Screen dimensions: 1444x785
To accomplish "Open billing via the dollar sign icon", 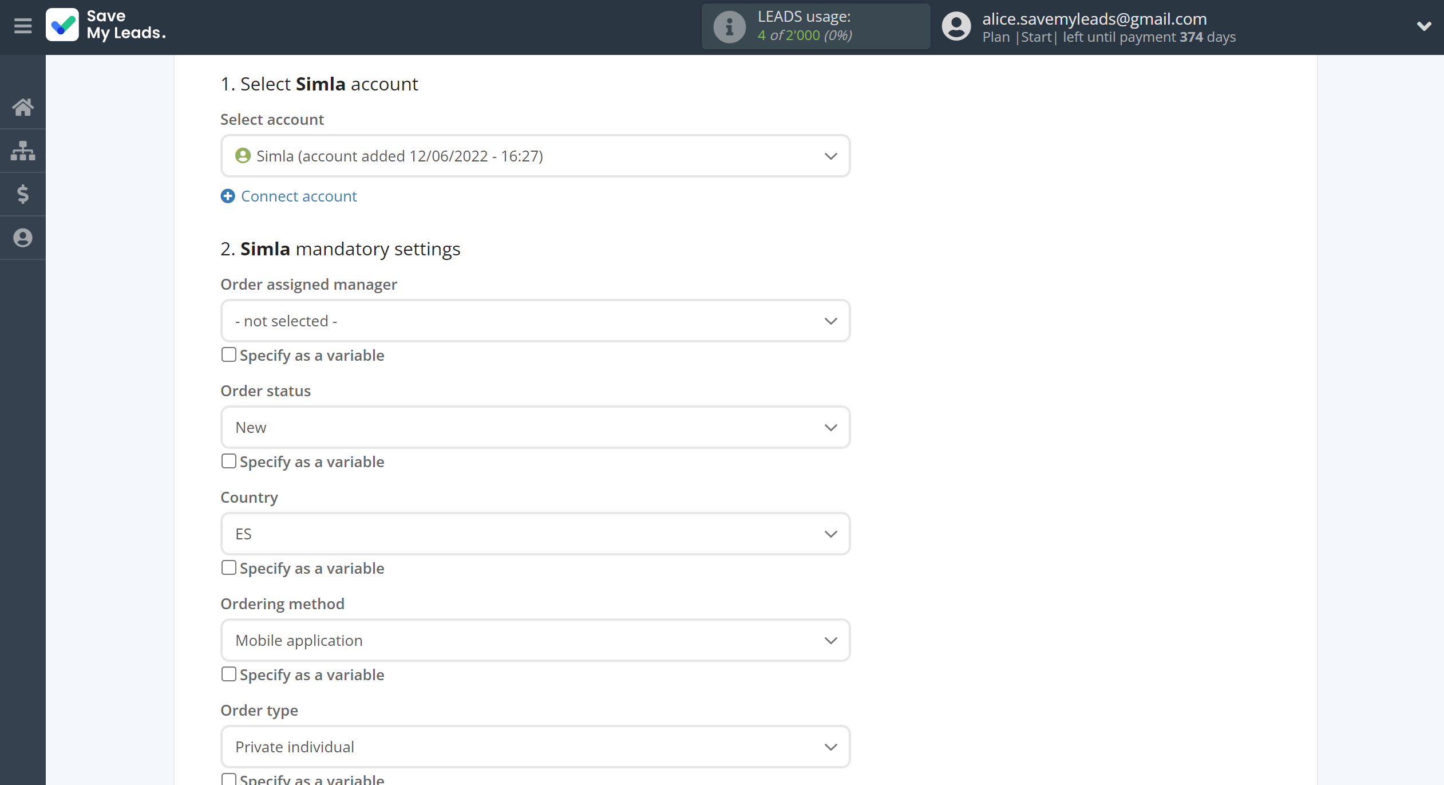I will click(x=23, y=194).
